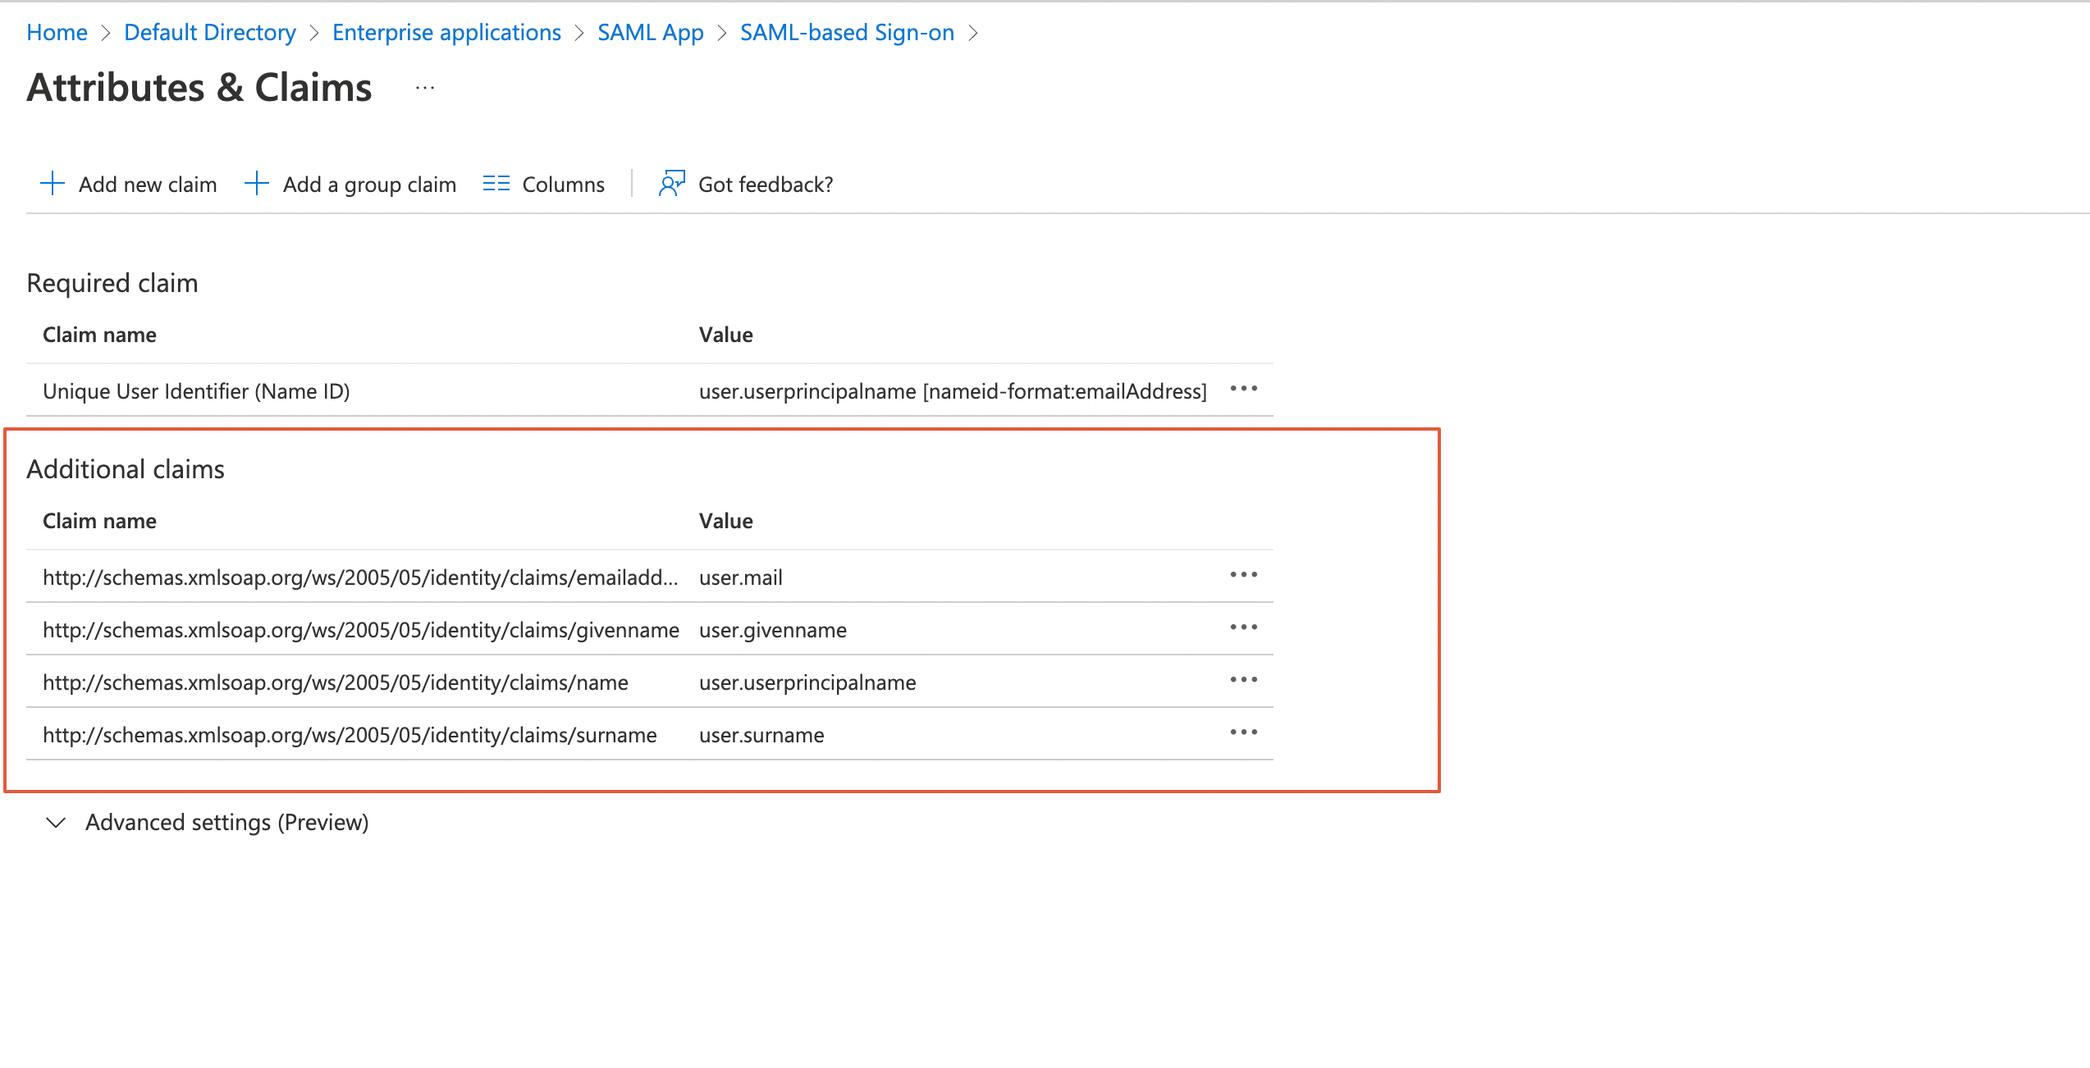
Task: Open the Columns list icon
Action: pyautogui.click(x=496, y=184)
